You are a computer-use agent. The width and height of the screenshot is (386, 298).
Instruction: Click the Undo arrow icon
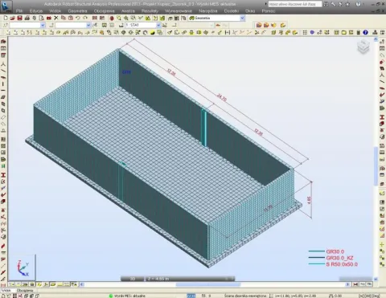coord(78,18)
